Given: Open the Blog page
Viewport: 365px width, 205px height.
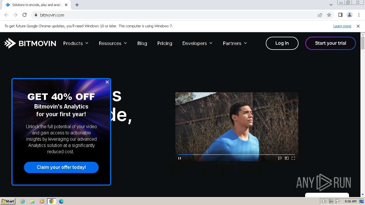Looking at the screenshot, I should point(142,43).
